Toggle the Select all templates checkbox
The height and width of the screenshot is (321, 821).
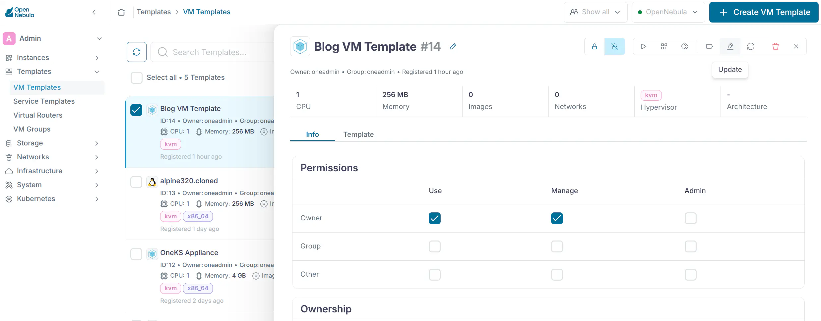137,78
